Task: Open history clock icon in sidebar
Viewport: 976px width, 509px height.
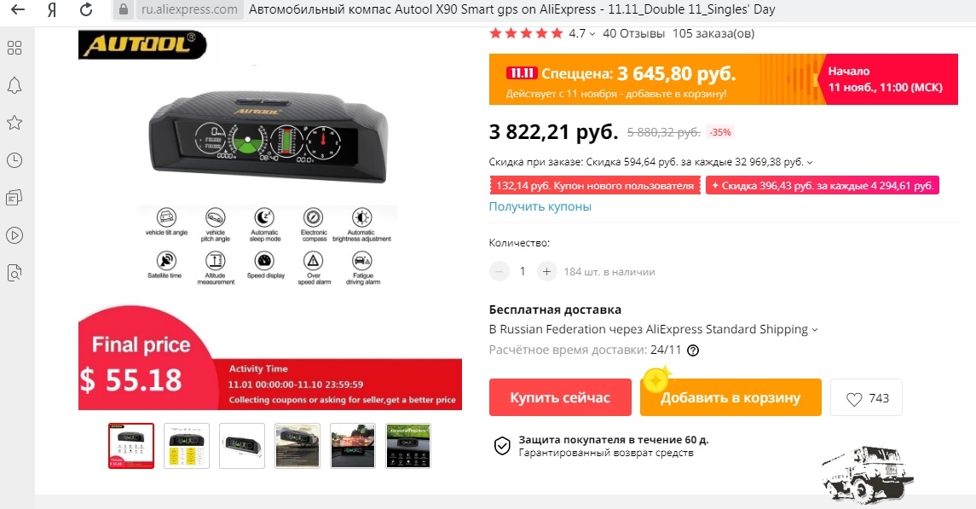Action: coord(14,160)
